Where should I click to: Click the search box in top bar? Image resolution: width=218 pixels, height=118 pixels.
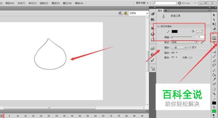pos(164,3)
